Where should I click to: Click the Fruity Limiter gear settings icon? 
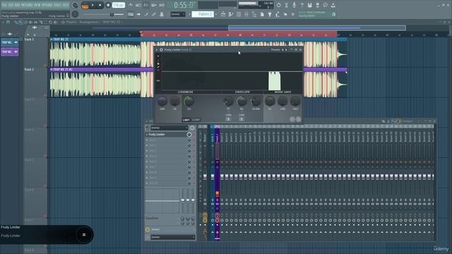click(162, 50)
